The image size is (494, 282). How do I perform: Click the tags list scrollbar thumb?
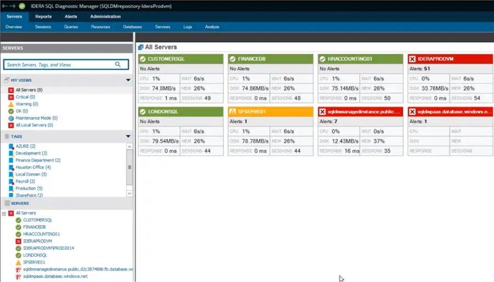130,167
